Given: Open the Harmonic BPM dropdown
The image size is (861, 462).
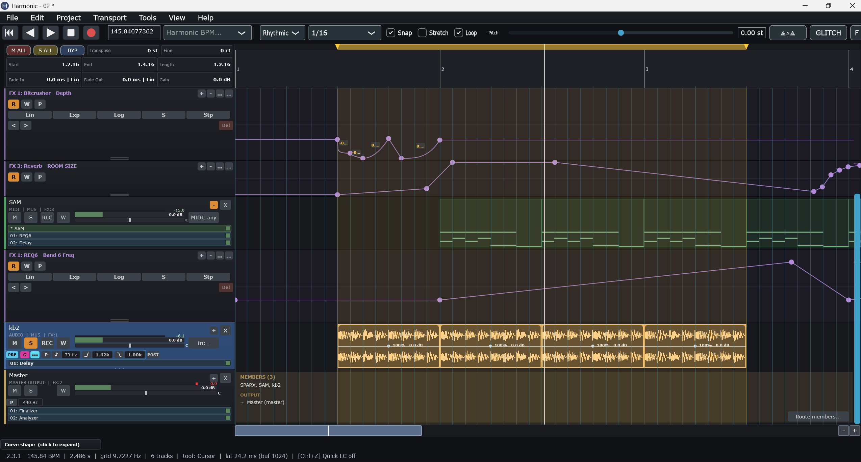Looking at the screenshot, I should (x=207, y=33).
